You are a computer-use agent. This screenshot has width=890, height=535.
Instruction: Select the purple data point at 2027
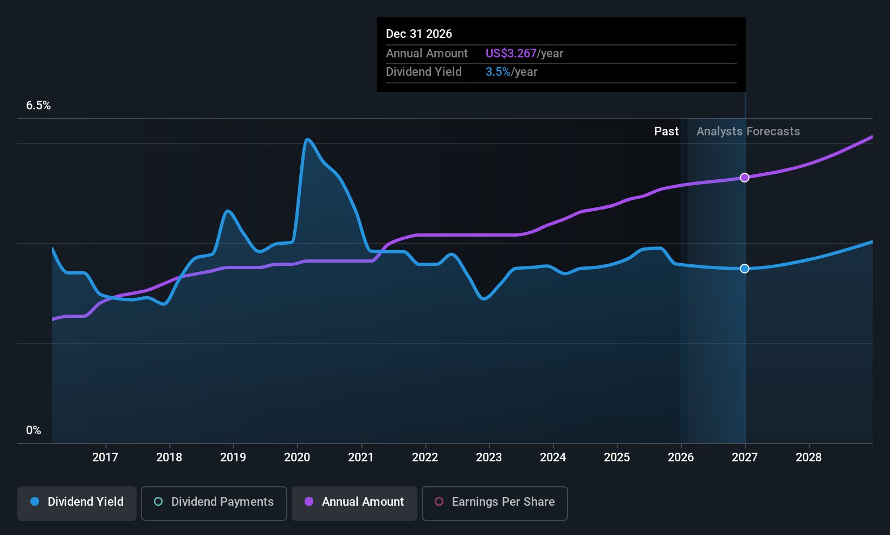(x=745, y=178)
